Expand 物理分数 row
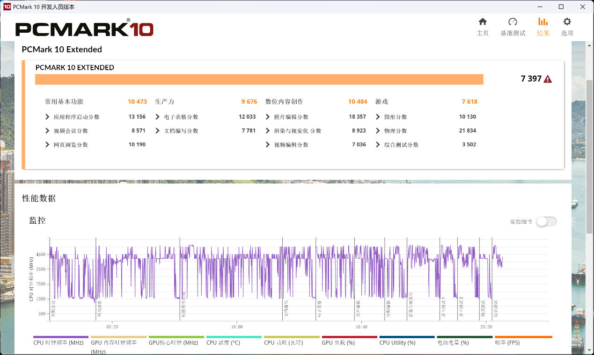 click(378, 131)
